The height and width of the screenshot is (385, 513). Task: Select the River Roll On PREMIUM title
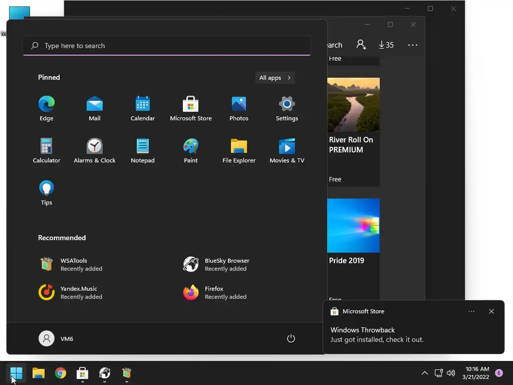pyautogui.click(x=351, y=145)
